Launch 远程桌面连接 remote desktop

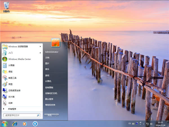(22, 90)
